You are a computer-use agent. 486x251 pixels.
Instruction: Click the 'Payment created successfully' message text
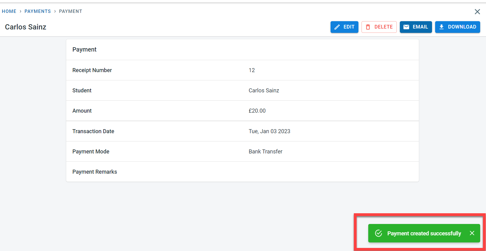pyautogui.click(x=424, y=234)
